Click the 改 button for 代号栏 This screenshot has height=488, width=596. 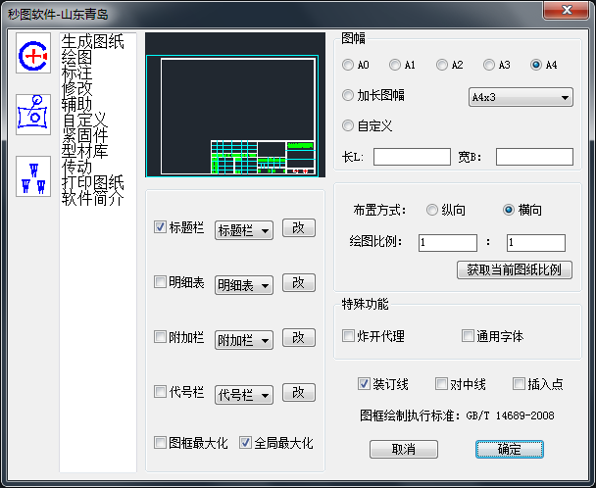[x=299, y=392]
